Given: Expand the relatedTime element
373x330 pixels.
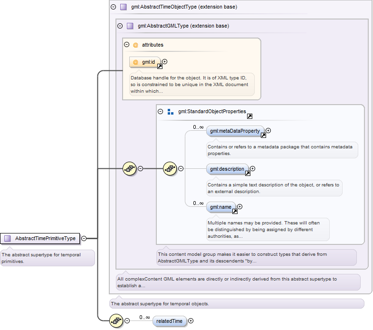Looking at the screenshot, I should pos(191,321).
